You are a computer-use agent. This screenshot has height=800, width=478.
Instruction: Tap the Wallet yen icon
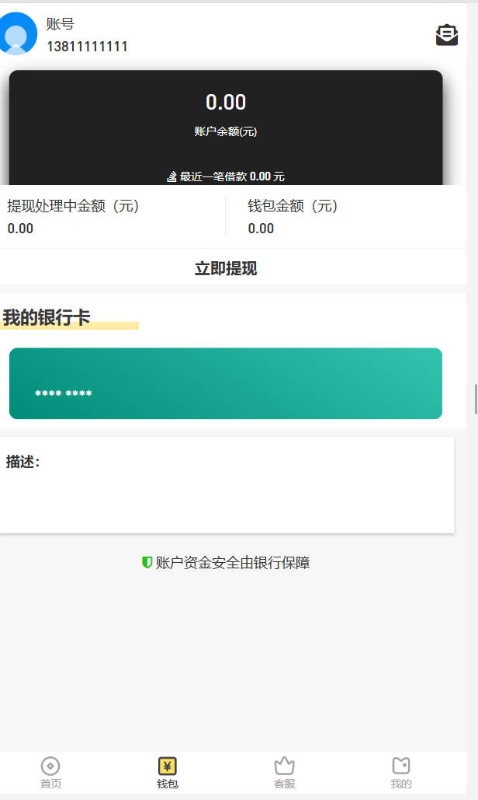tap(168, 766)
